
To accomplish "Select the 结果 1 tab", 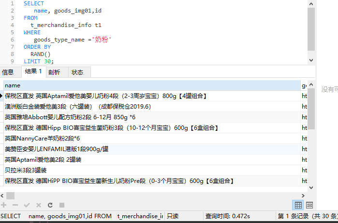I will 33,71.
